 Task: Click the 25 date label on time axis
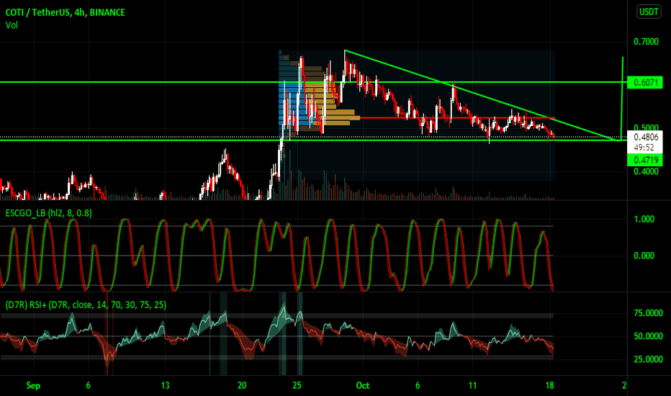click(x=297, y=386)
